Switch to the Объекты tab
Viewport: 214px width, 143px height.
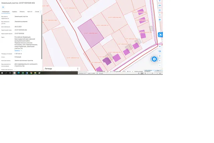pos(22,12)
